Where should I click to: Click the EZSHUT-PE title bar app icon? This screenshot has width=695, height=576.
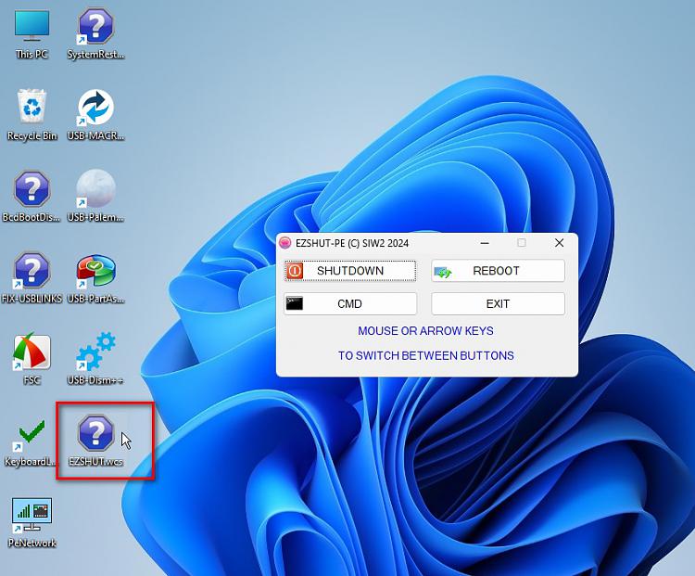point(285,243)
